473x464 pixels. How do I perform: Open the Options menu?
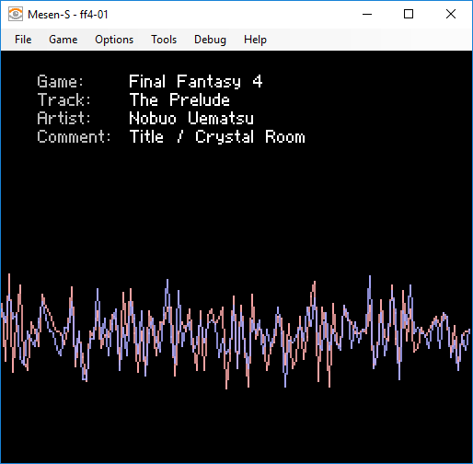point(114,40)
